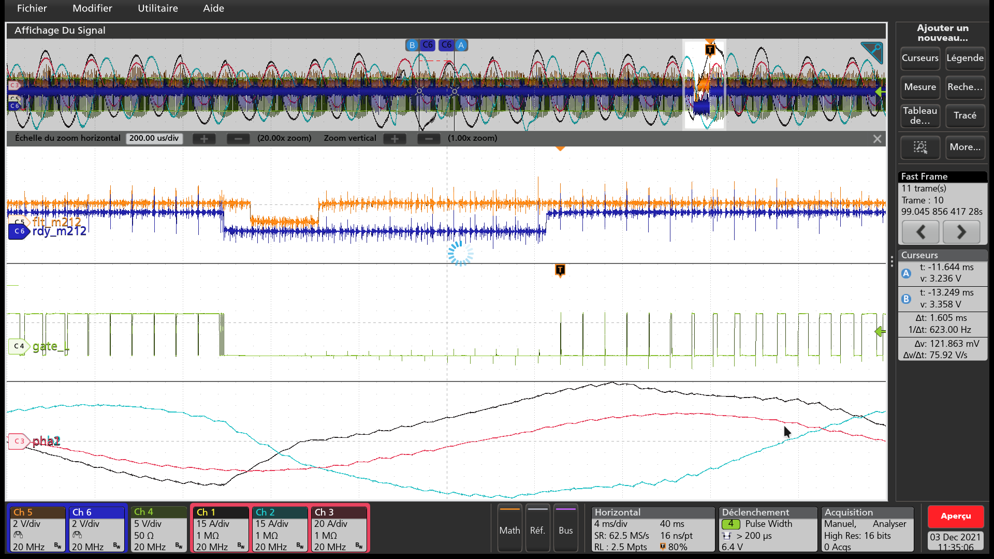
Task: Open Ch 2 channel settings badge
Action: tap(280, 529)
